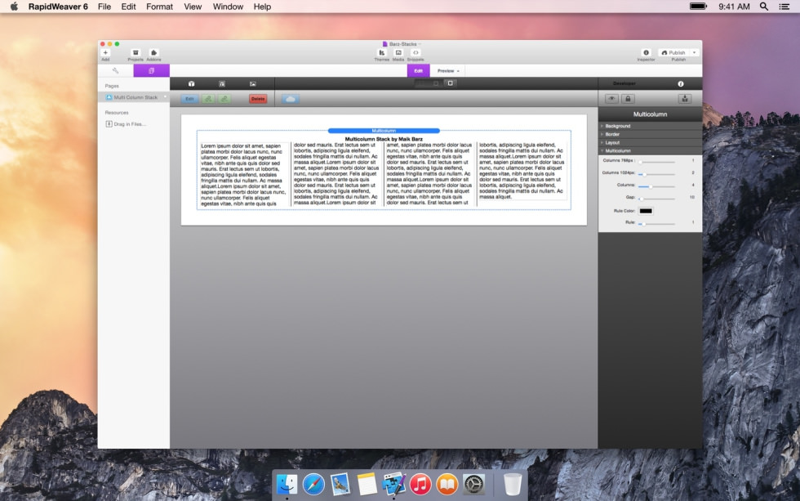
Task: Open the Window menu
Action: tap(228, 7)
